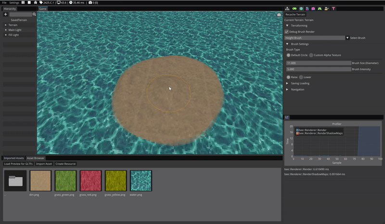Uncheck Debug Brush Render checkbox
The width and height of the screenshot is (385, 224).
[287, 32]
